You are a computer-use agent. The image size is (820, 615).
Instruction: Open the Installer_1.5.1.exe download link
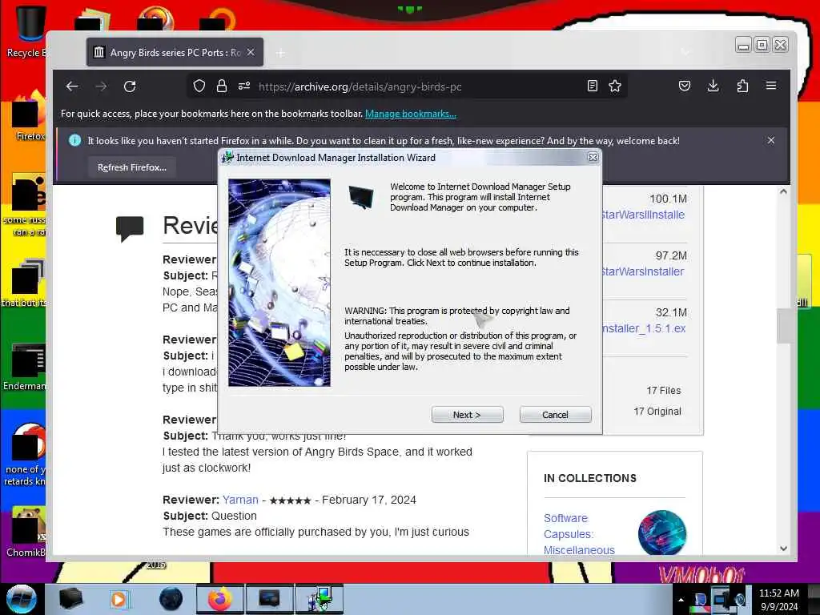(x=645, y=328)
